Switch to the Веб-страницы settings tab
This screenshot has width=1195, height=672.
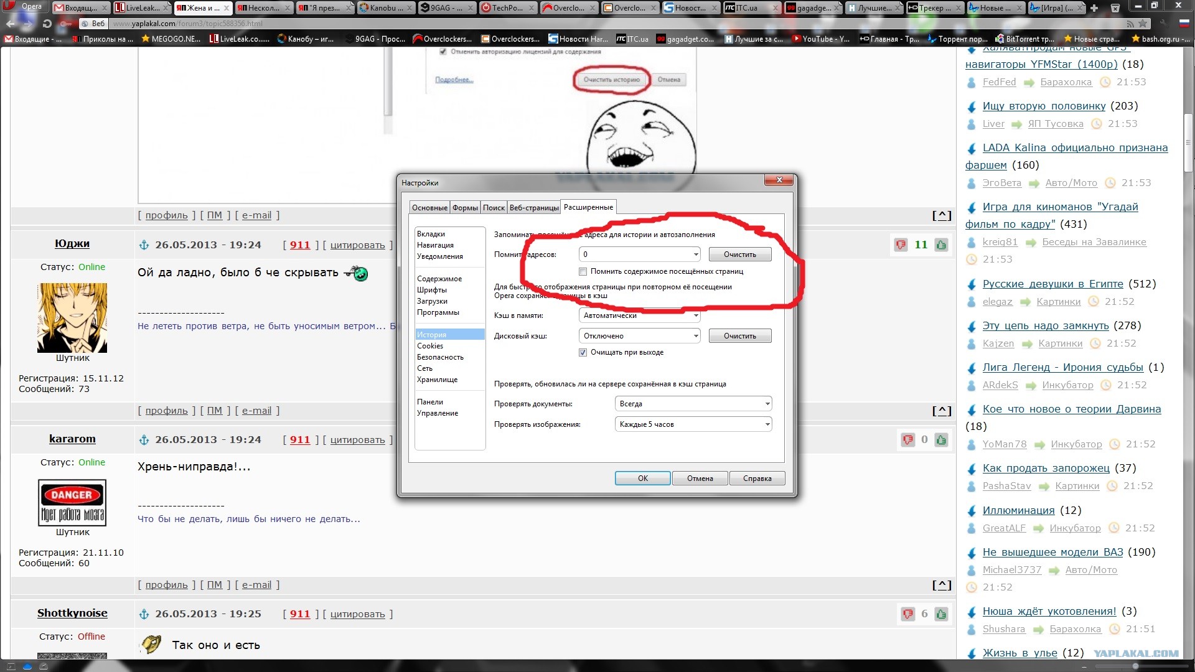[x=533, y=208]
